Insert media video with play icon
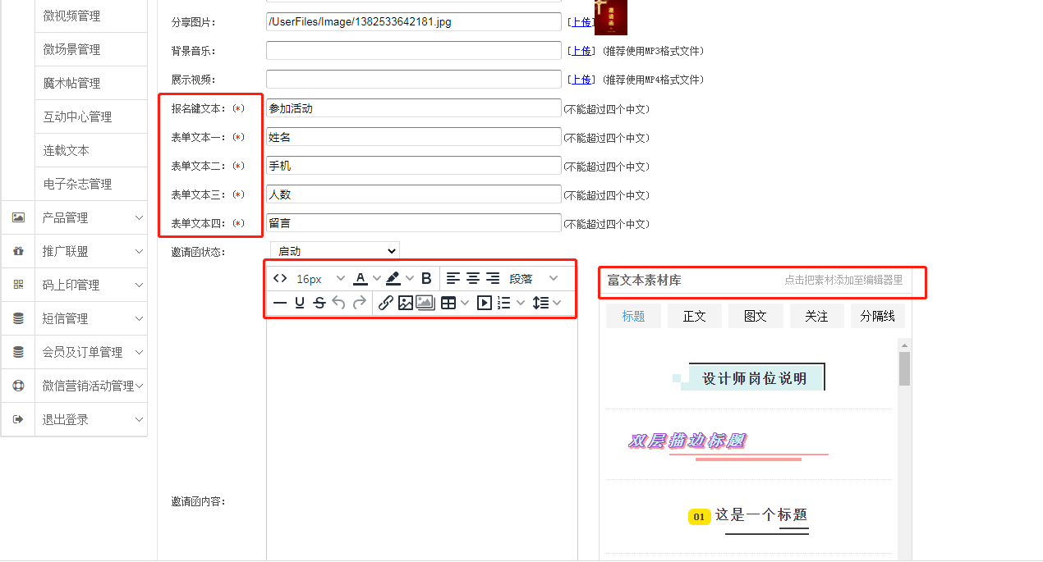 click(485, 303)
